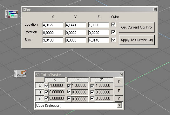Click the S row button in Cut'n'Paste

pyautogui.click(x=40, y=99)
